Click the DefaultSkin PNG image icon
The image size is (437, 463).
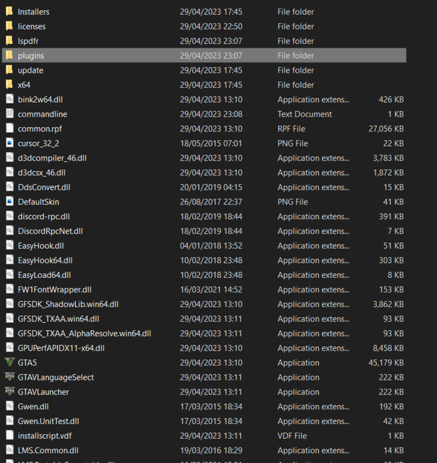pos(10,201)
